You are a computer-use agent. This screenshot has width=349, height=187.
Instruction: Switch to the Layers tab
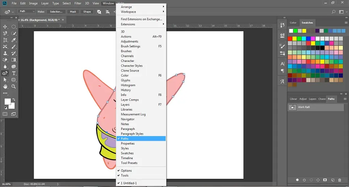pos(312,99)
